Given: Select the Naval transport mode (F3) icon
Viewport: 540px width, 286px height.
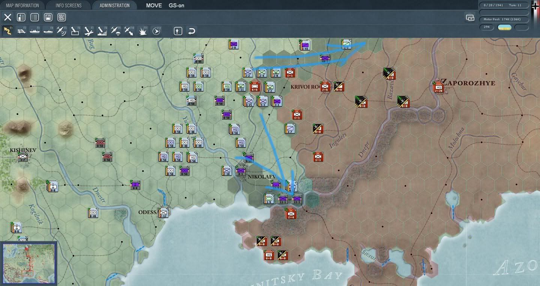Looking at the screenshot, I should (34, 31).
